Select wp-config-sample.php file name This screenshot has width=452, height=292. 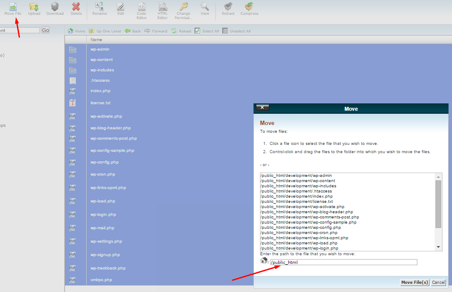(x=112, y=151)
